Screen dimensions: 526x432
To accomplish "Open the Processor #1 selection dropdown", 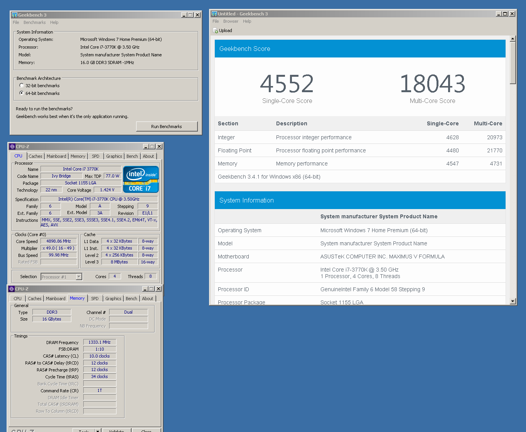I will coord(79,277).
